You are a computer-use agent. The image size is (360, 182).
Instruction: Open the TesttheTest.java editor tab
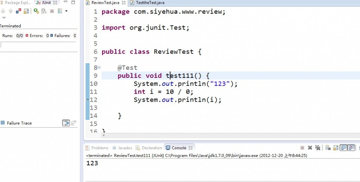tap(147, 3)
